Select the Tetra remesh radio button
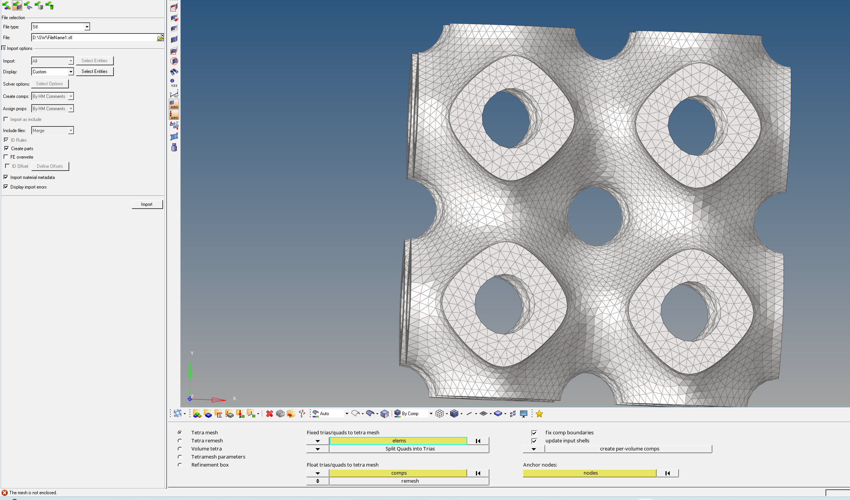The width and height of the screenshot is (850, 500). tap(180, 441)
